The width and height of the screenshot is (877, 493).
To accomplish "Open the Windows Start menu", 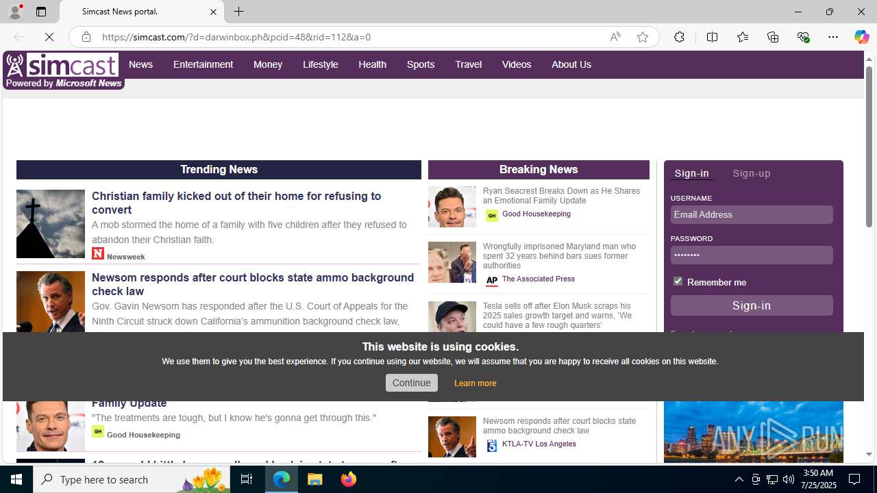I will 16,479.
